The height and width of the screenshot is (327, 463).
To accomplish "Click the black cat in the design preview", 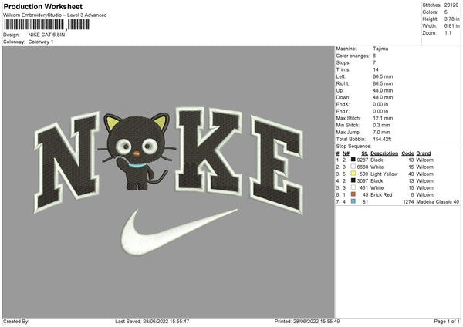I will click(137, 150).
